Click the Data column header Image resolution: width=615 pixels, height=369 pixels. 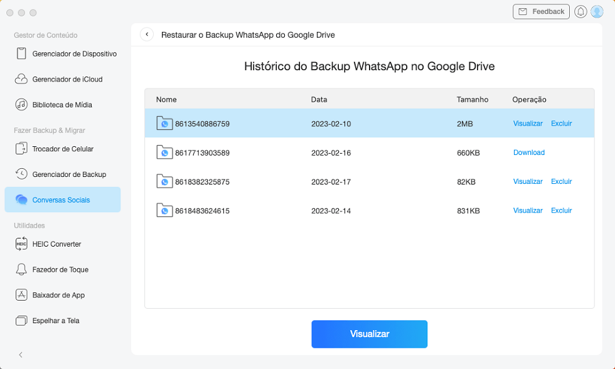coord(319,100)
